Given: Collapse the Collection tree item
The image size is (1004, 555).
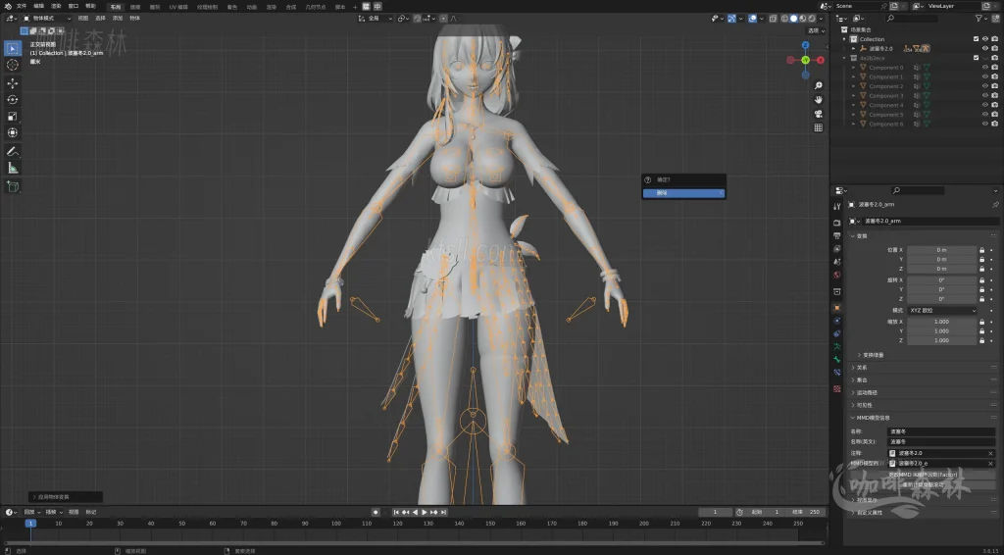Looking at the screenshot, I should [x=846, y=39].
